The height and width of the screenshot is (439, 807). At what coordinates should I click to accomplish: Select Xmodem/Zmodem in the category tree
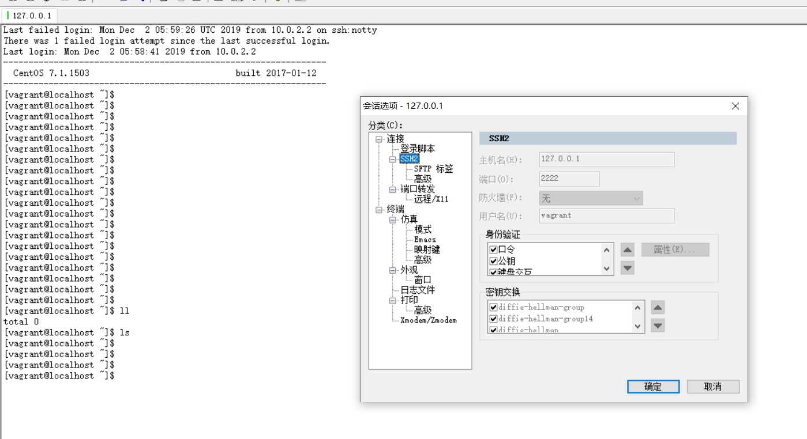(429, 320)
